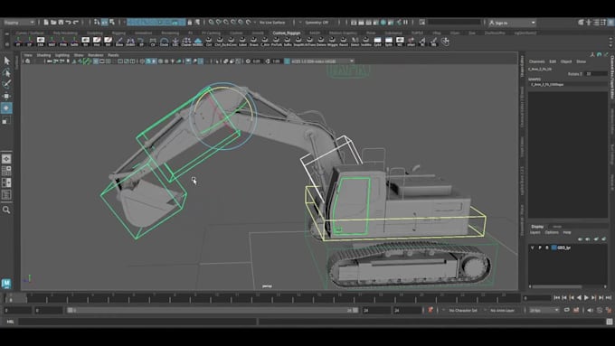The image size is (615, 346).
Task: Select the arrow Select tool
Action: tap(6, 61)
